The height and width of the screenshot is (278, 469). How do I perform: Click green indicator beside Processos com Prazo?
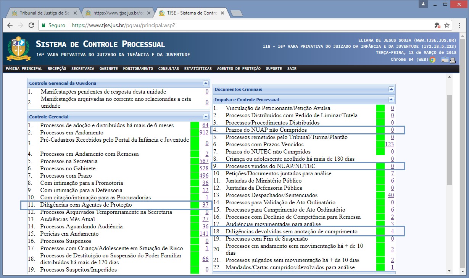coord(195,176)
